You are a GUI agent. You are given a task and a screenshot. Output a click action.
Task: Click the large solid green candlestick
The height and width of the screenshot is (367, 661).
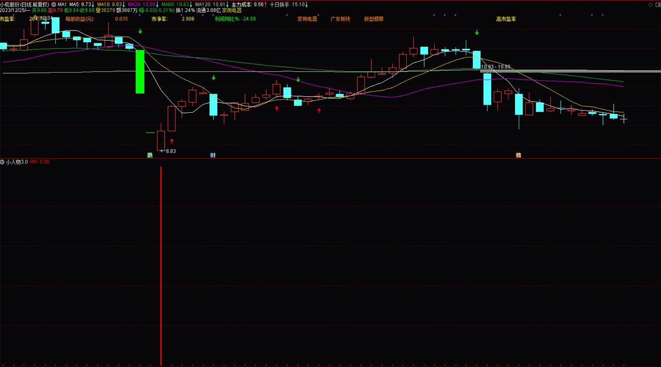(x=140, y=71)
